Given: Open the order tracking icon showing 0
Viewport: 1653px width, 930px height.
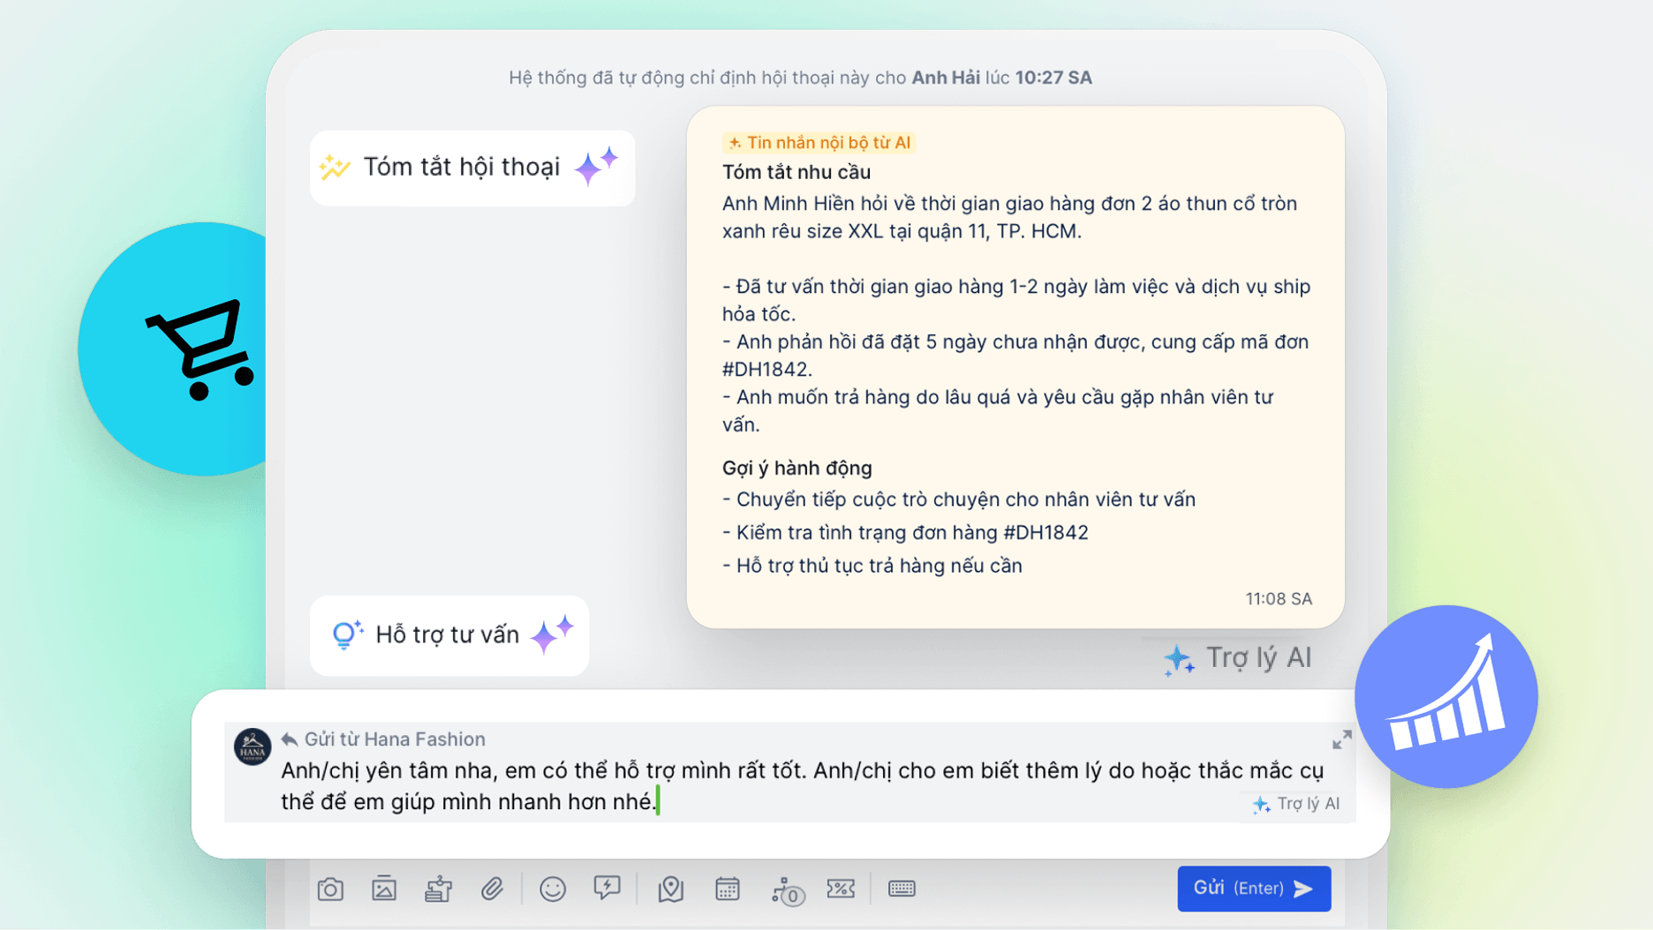Looking at the screenshot, I should point(787,889).
